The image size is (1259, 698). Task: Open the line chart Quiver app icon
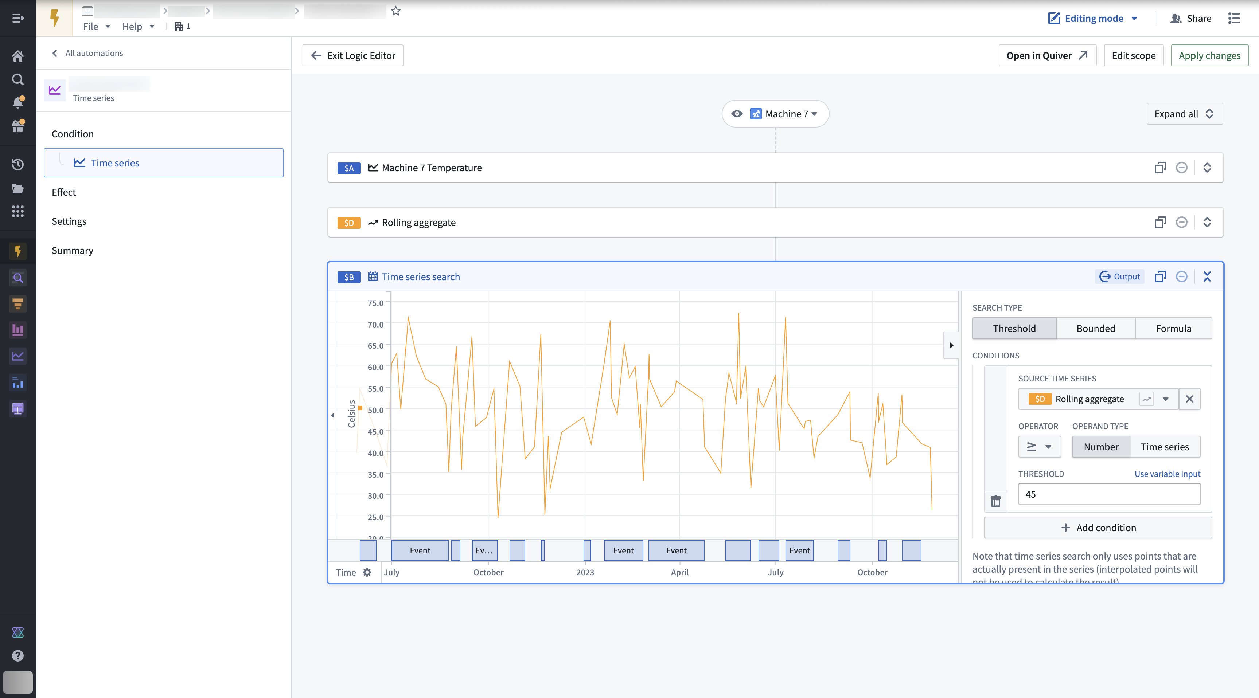click(x=17, y=356)
